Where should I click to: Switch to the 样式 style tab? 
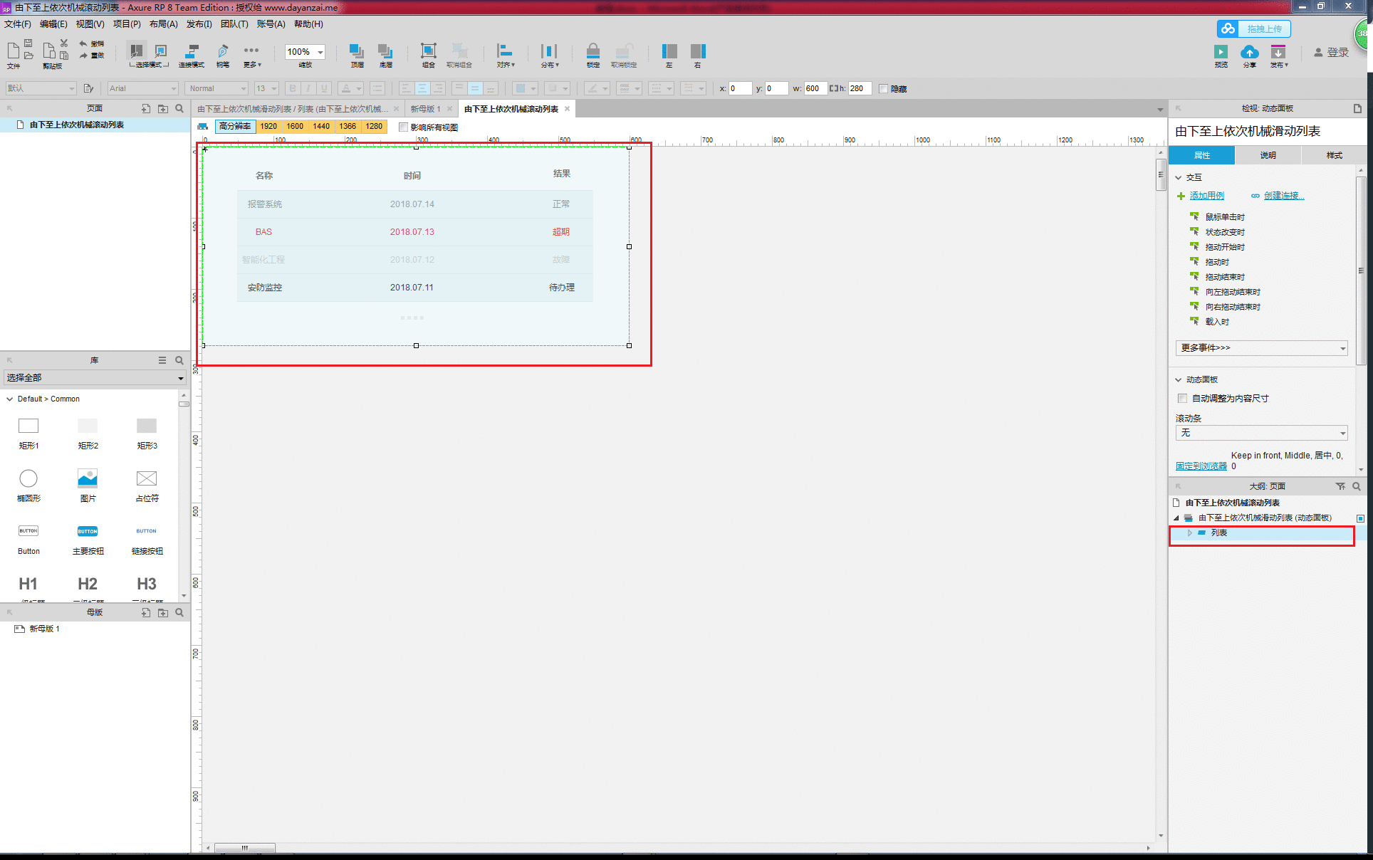point(1334,155)
